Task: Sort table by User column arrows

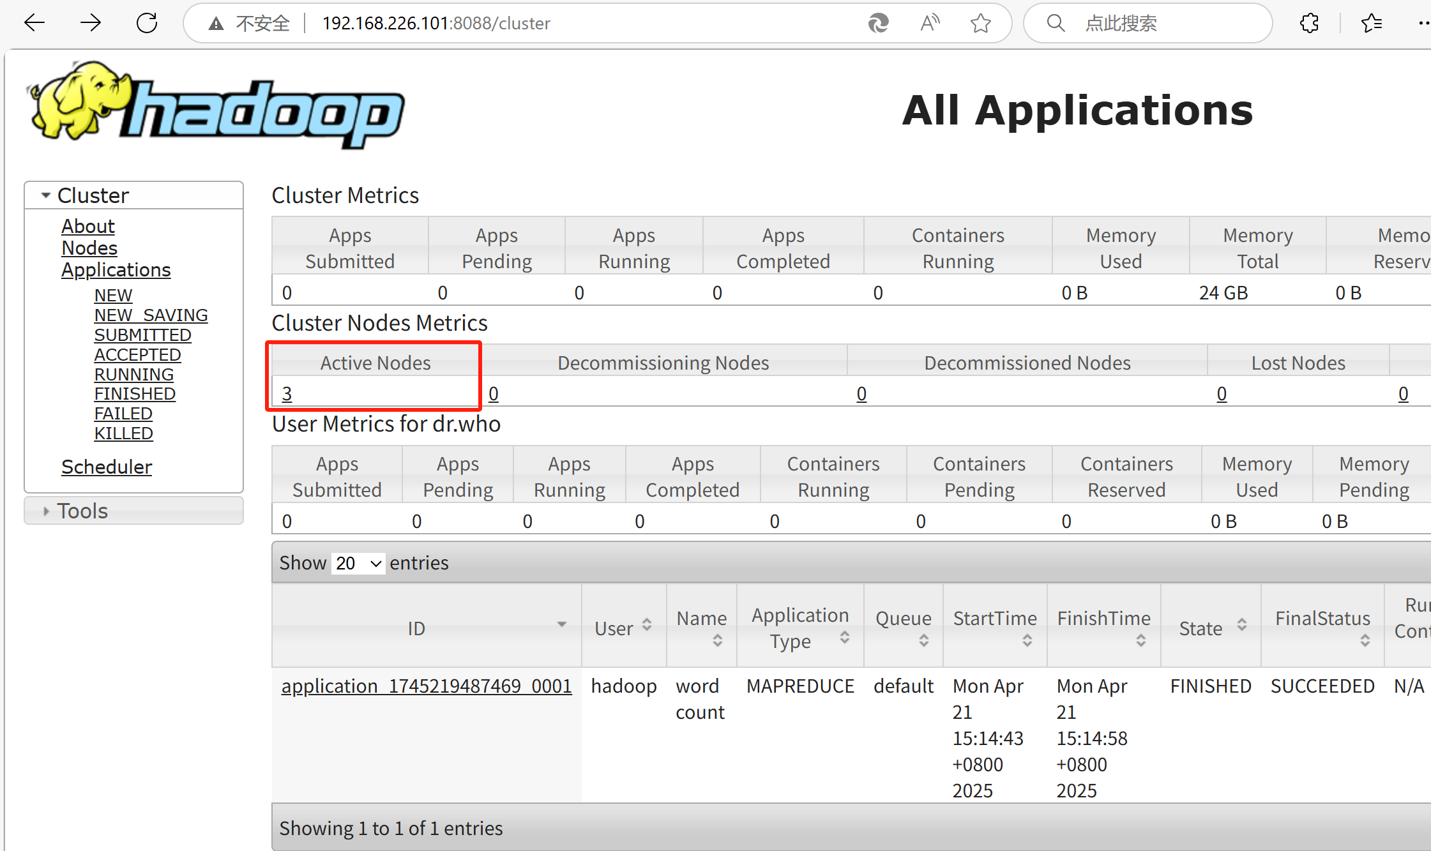Action: [647, 624]
